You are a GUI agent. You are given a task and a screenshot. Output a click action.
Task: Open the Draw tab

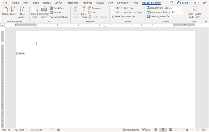click(36, 3)
